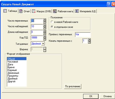Open the help question mark button
115x99 pixels.
pos(109,4)
